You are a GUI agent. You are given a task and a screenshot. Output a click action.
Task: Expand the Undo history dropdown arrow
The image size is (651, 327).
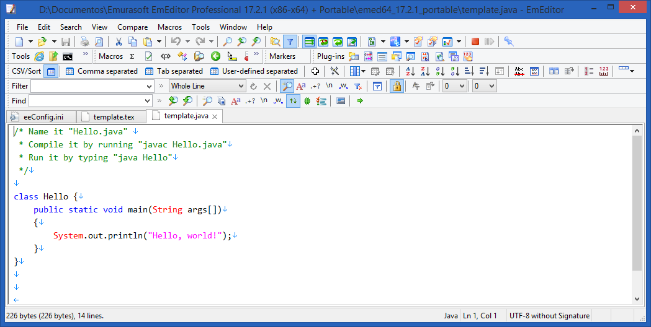[187, 41]
